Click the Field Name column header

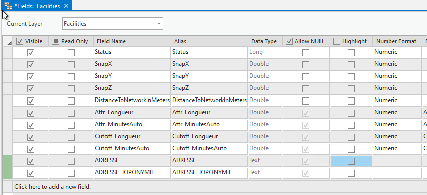click(x=132, y=41)
